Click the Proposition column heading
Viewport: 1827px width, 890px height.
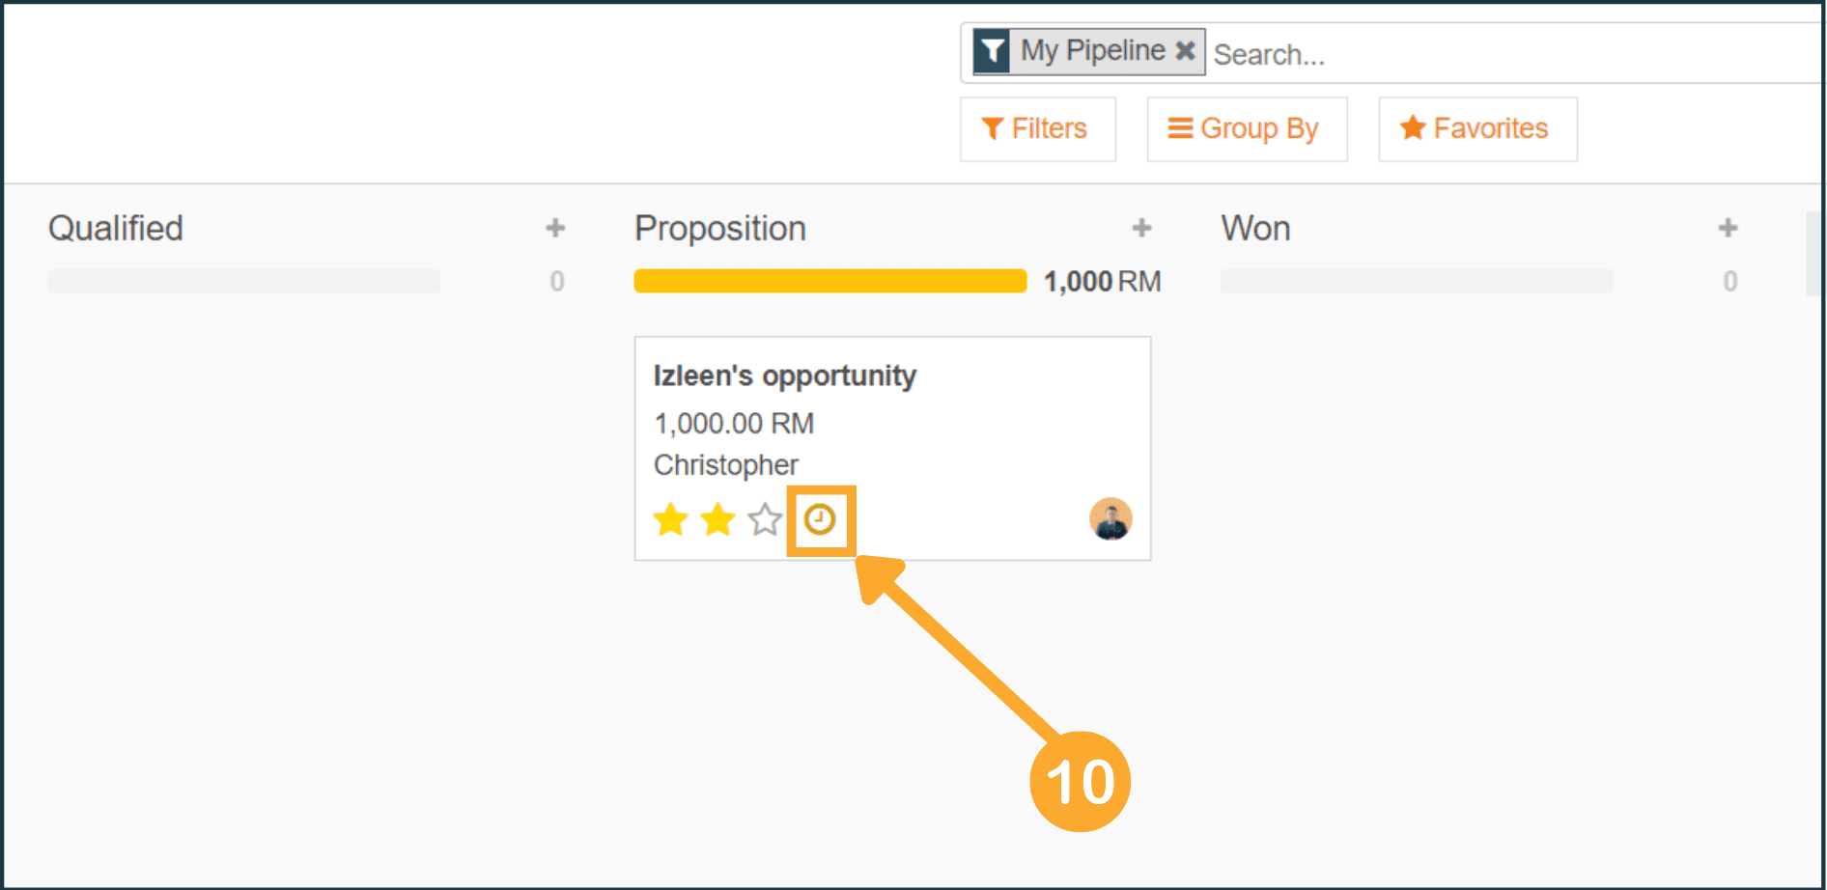coord(719,229)
